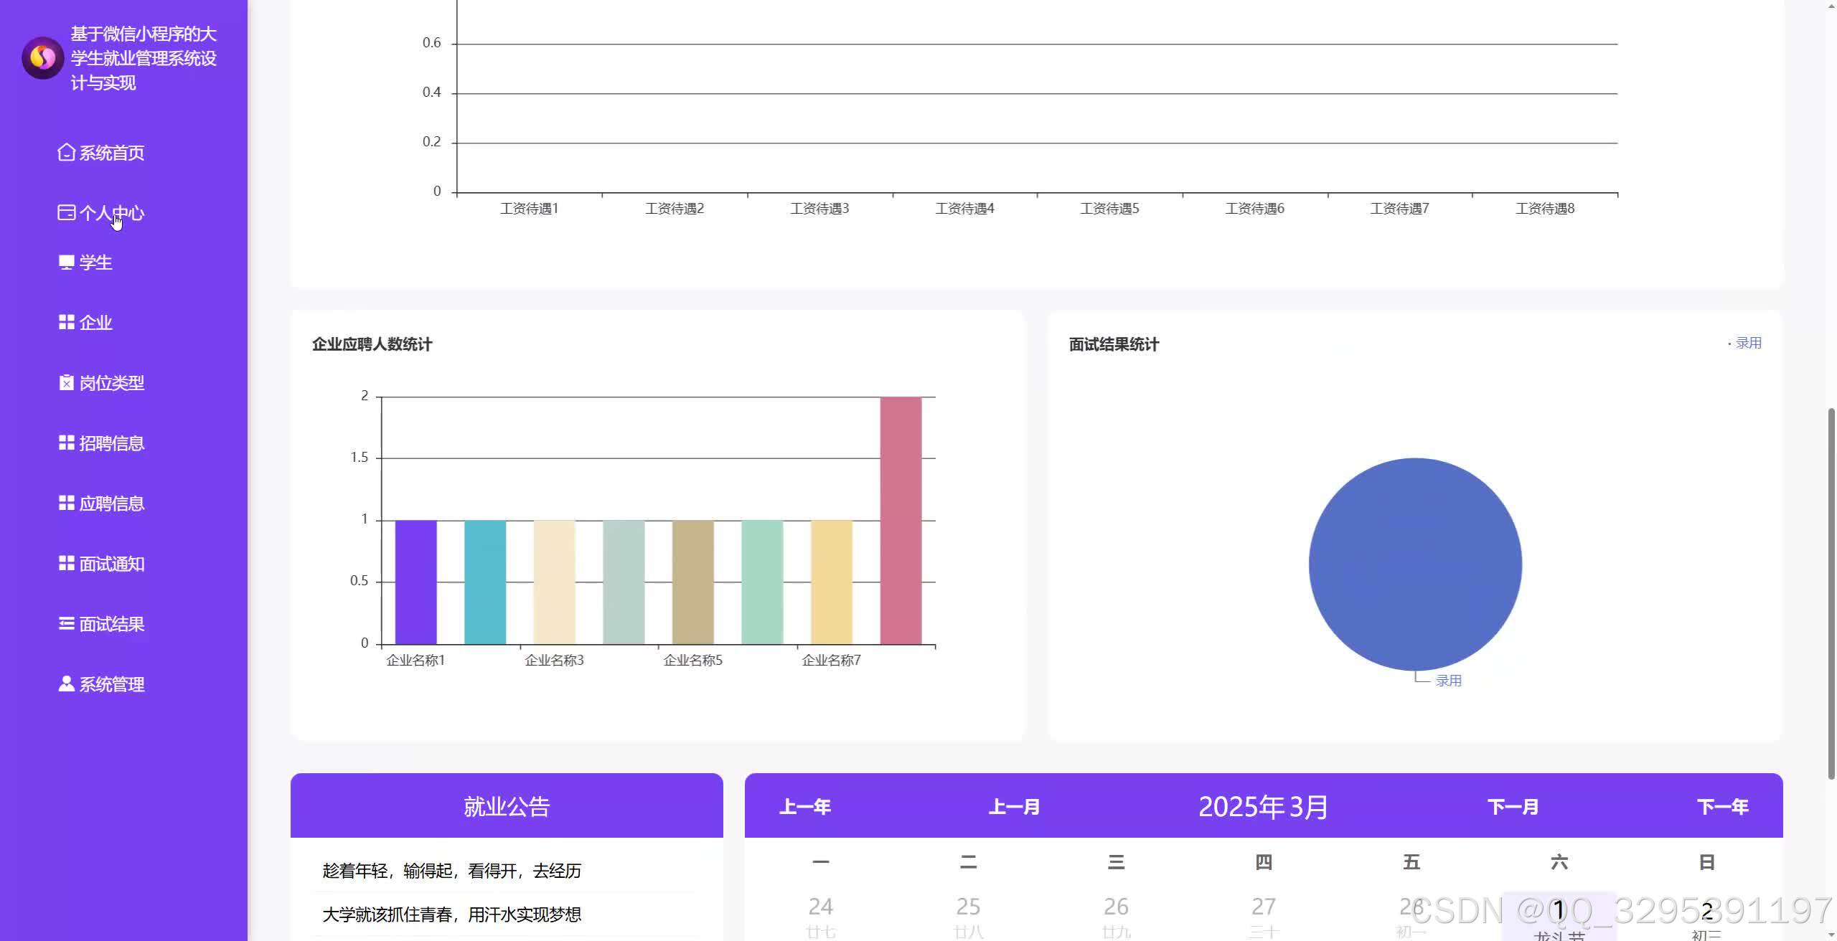The width and height of the screenshot is (1837, 941).
Task: Click the list icon beside 面试结果
Action: point(66,624)
